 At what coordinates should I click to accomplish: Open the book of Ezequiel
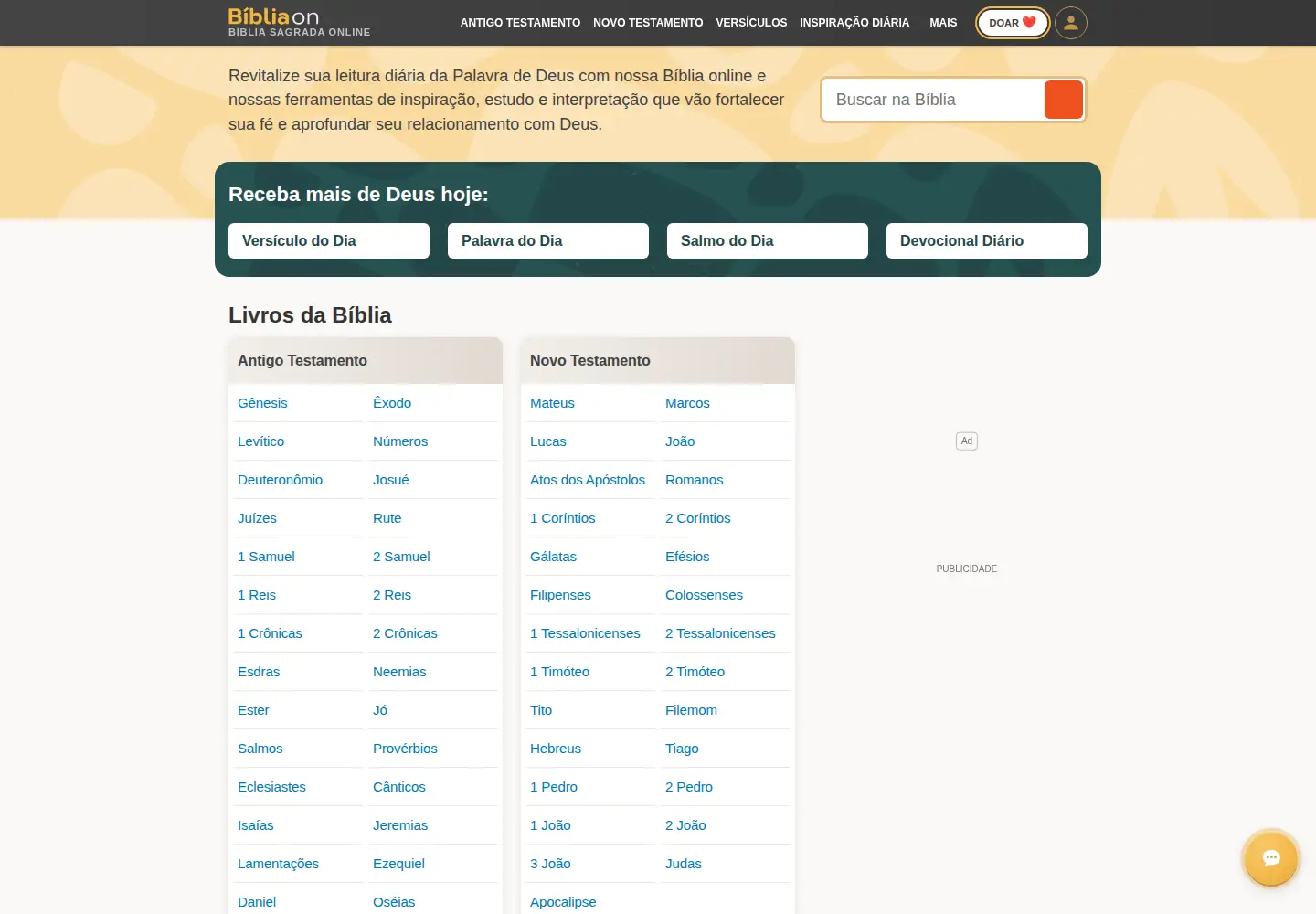398,864
